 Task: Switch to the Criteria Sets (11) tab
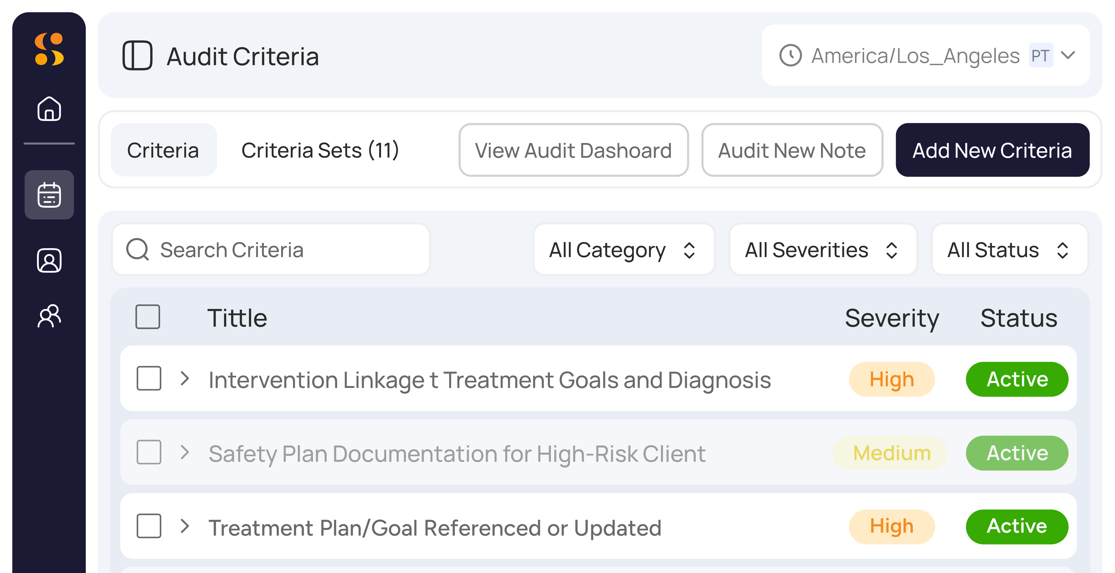[320, 150]
